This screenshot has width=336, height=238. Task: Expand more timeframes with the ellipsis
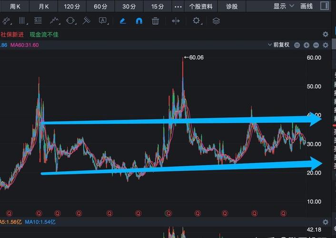(178, 7)
